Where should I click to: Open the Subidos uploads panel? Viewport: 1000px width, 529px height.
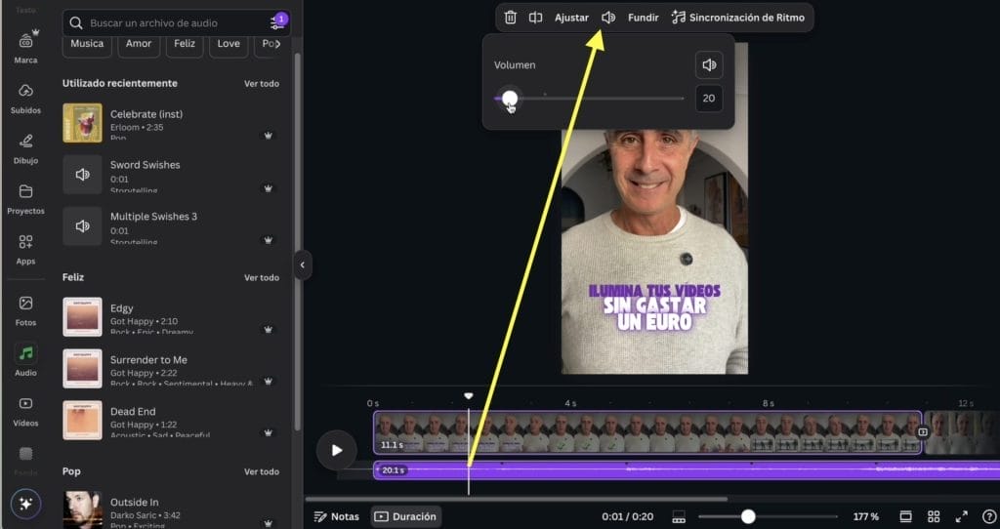(25, 98)
